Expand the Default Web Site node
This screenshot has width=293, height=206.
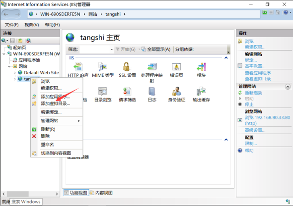(x=15, y=73)
